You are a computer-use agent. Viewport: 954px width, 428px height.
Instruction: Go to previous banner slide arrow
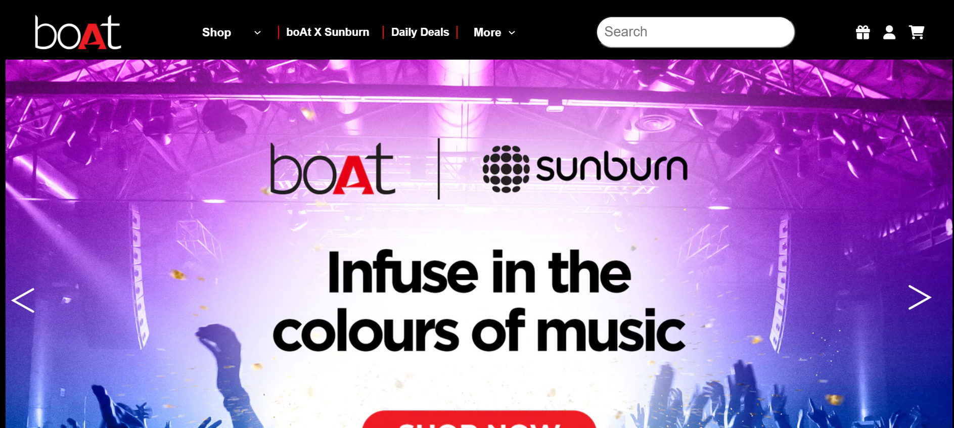click(x=23, y=300)
